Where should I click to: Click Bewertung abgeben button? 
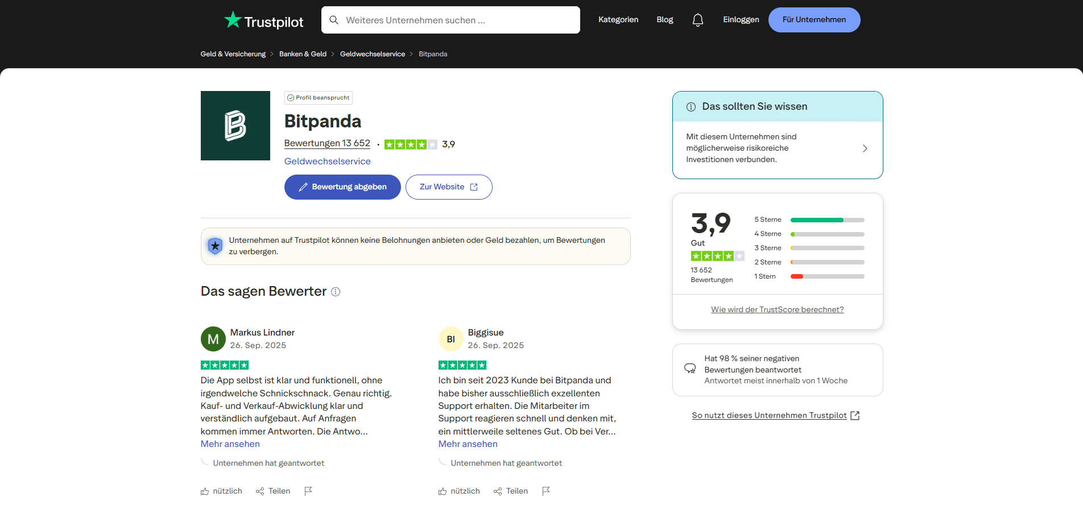[342, 187]
